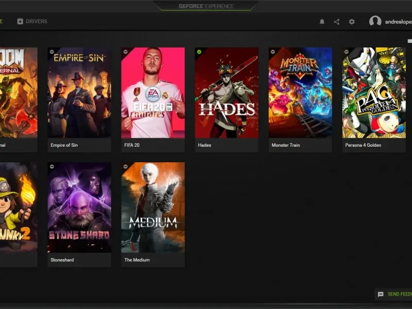Open the FIFA 20 game cover
The width and height of the screenshot is (412, 309).
tap(153, 93)
